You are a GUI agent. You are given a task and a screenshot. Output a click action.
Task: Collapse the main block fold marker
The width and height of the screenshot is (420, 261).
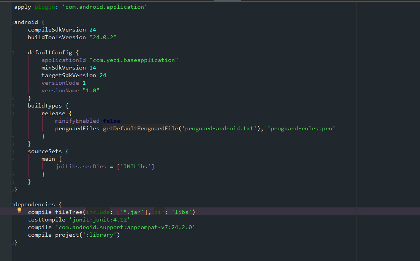(x=12, y=159)
